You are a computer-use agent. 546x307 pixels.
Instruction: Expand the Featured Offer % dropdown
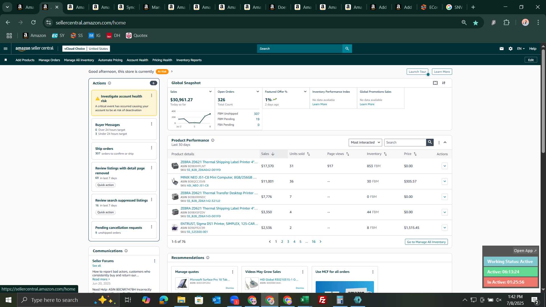pyautogui.click(x=305, y=92)
